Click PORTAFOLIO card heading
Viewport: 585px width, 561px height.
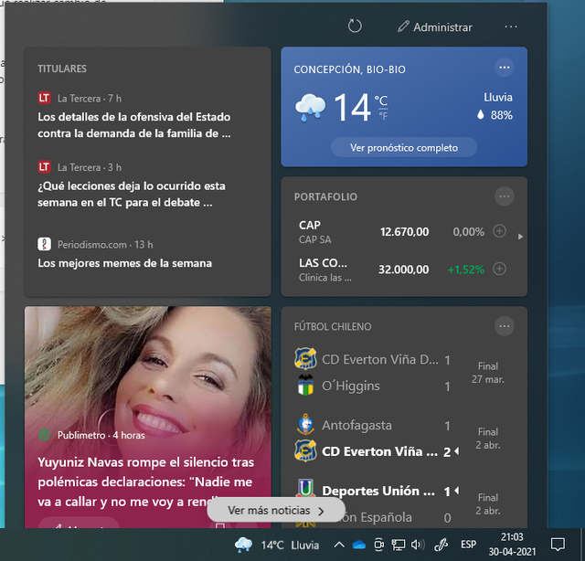tap(325, 197)
